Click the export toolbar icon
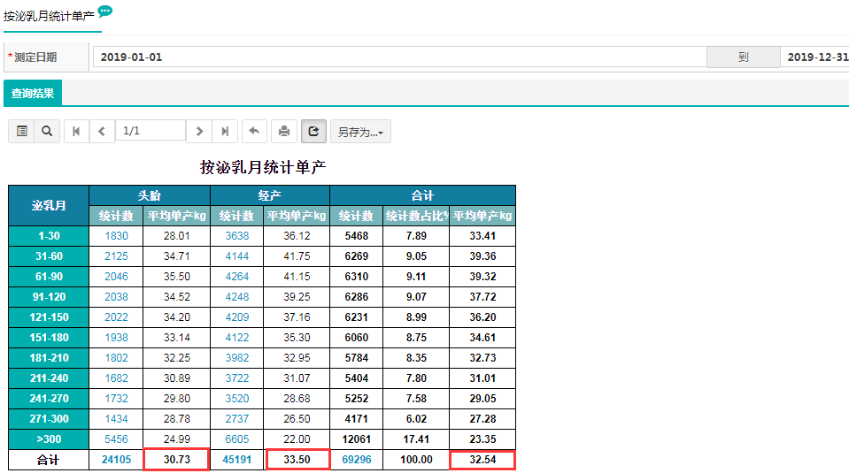 tap(313, 132)
